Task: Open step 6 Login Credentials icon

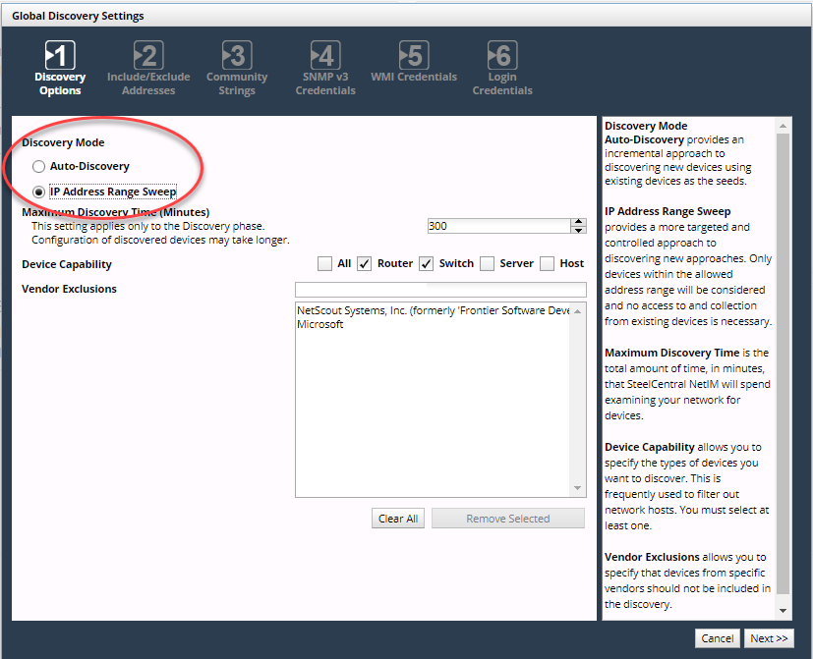Action: (x=502, y=55)
